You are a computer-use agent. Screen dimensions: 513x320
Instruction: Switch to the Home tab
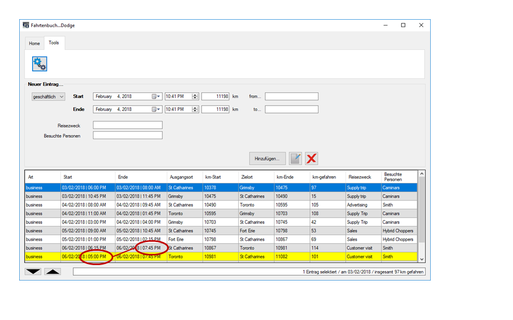34,43
